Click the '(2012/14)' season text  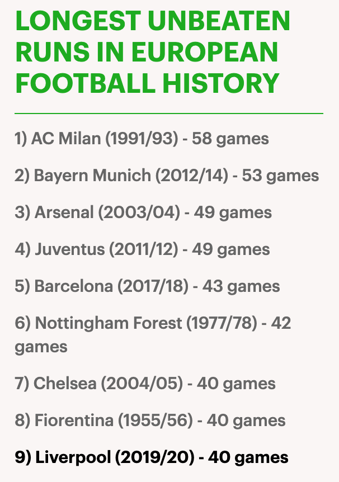[x=192, y=176]
